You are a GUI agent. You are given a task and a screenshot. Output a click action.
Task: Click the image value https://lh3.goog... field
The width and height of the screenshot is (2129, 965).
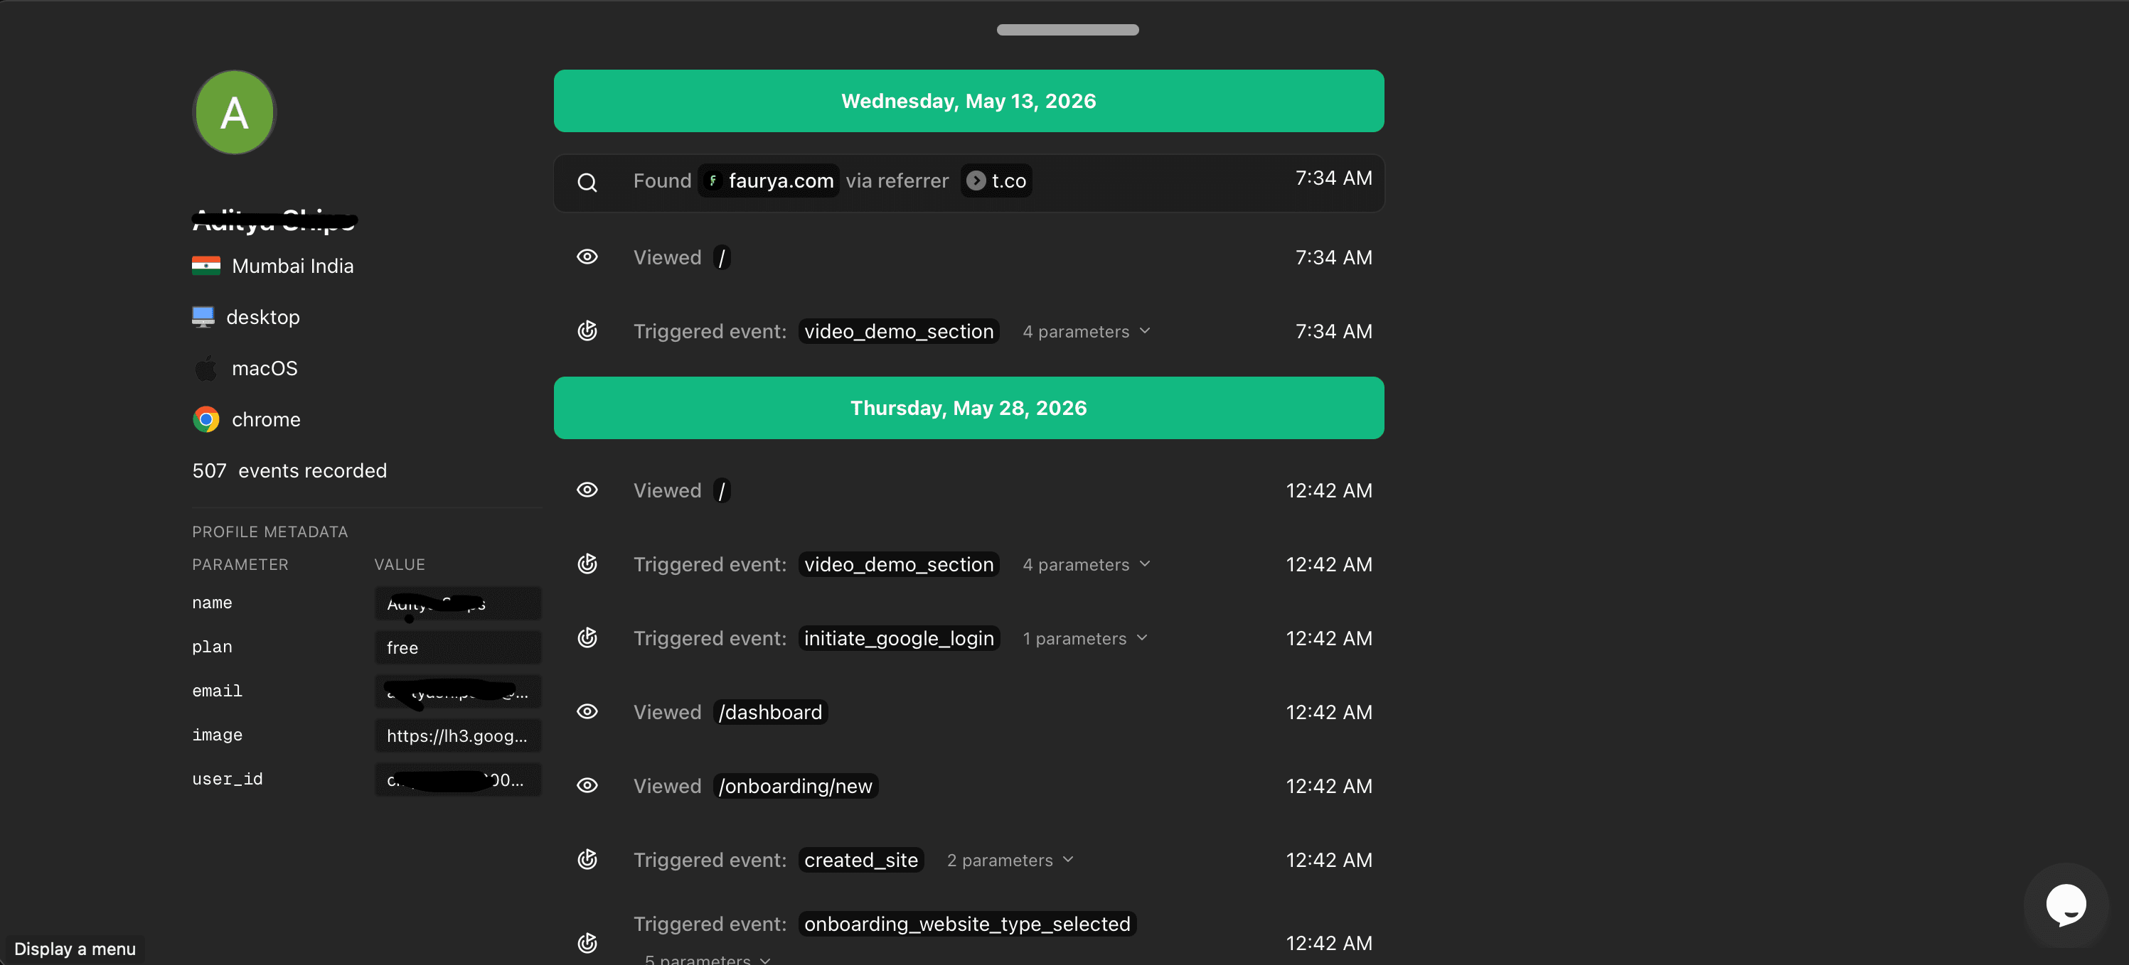point(458,735)
